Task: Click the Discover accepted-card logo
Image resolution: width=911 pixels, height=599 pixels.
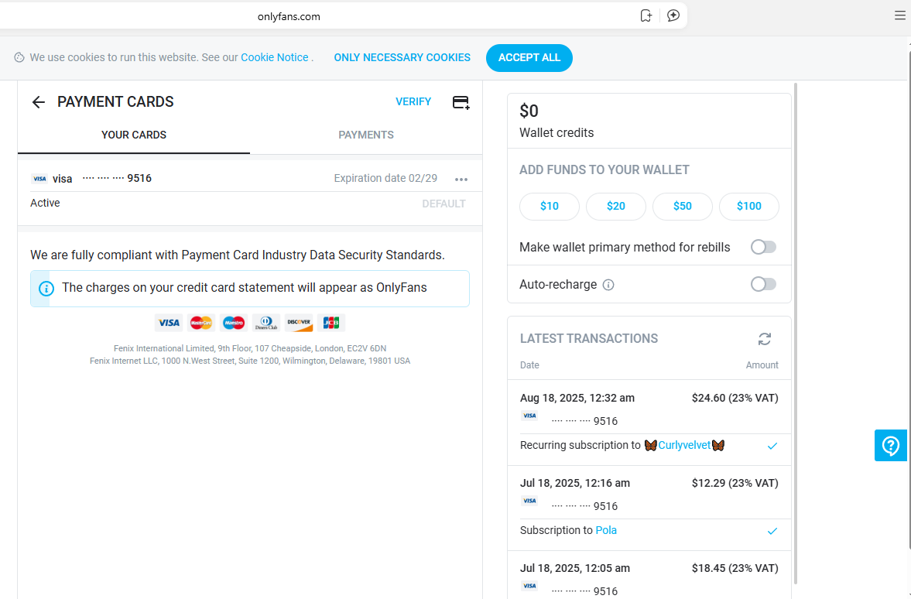Action: click(x=299, y=323)
